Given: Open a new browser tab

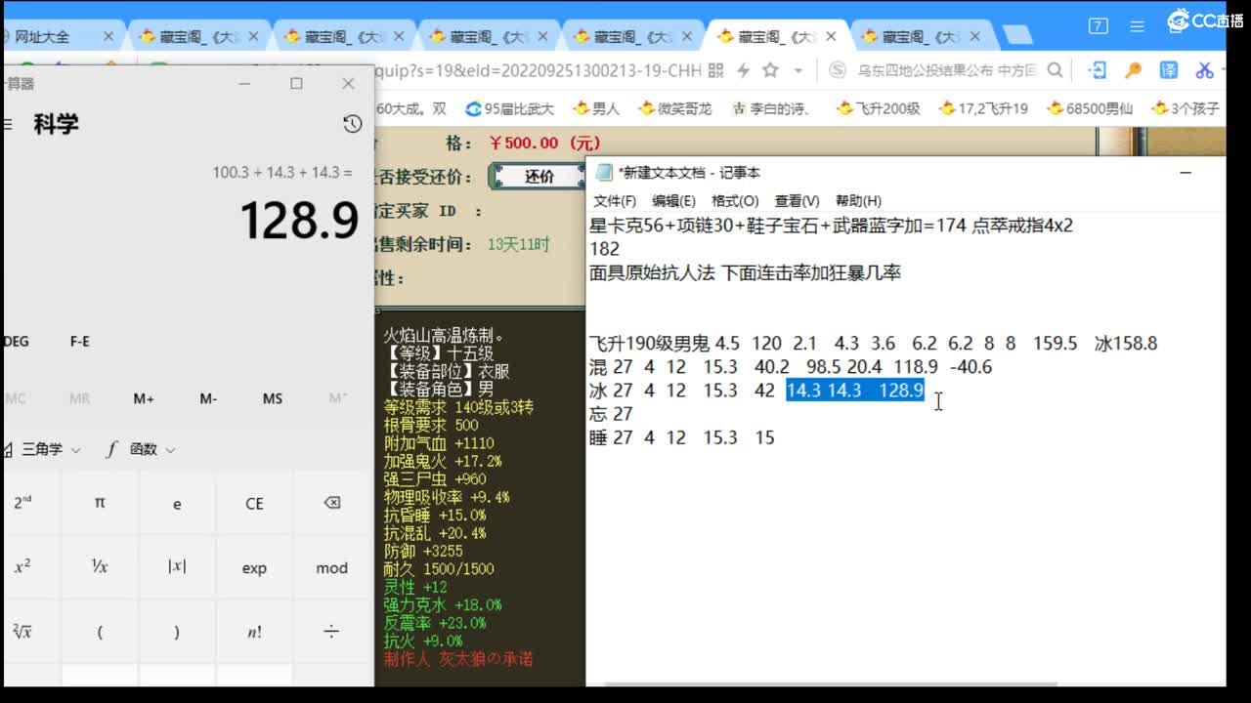Looking at the screenshot, I should tap(1017, 36).
